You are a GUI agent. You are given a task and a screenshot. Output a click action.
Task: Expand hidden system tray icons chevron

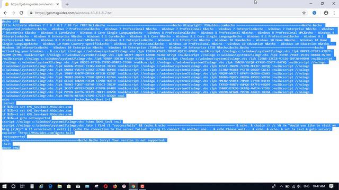281,186
